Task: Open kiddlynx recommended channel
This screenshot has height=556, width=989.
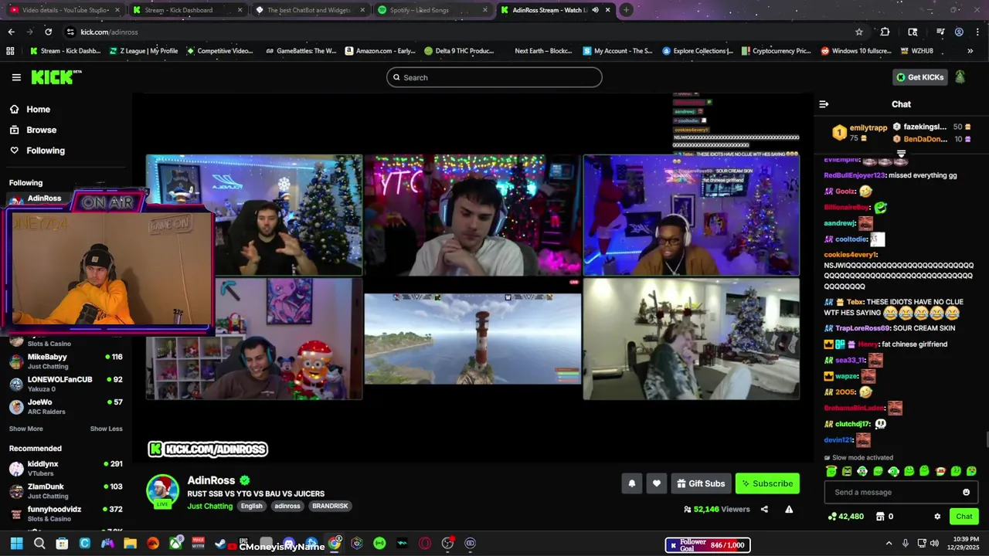Action: tap(66, 468)
